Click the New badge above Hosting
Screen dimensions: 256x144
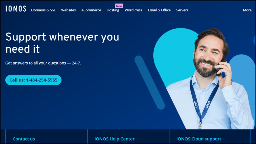click(119, 6)
